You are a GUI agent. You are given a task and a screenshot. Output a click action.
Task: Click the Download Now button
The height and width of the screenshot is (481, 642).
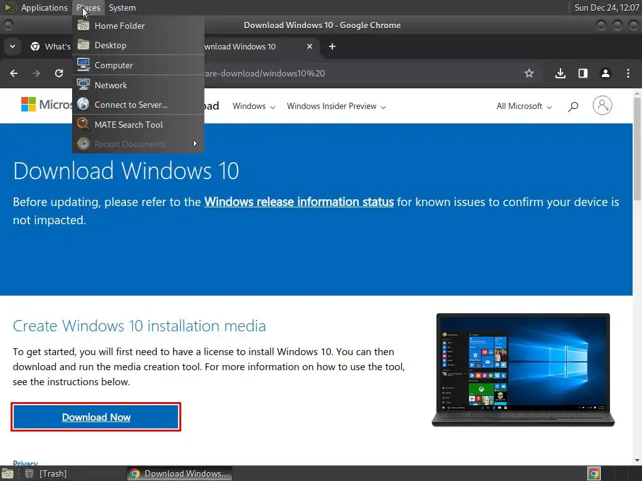[96, 416]
